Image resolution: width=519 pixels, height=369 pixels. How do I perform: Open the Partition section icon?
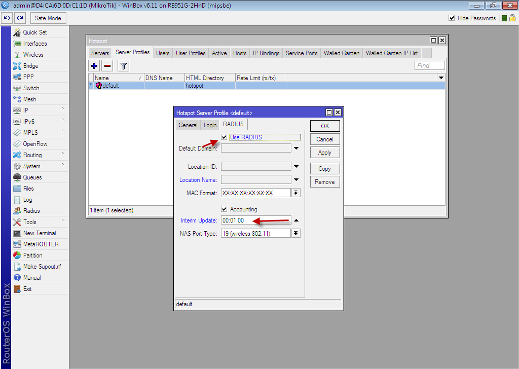[x=17, y=255]
